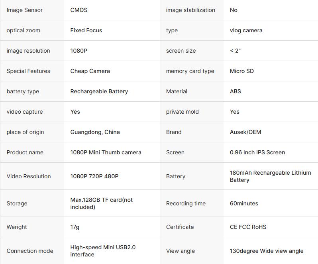Select the "ABS" material value
The width and height of the screenshot is (318, 264).
236,91
